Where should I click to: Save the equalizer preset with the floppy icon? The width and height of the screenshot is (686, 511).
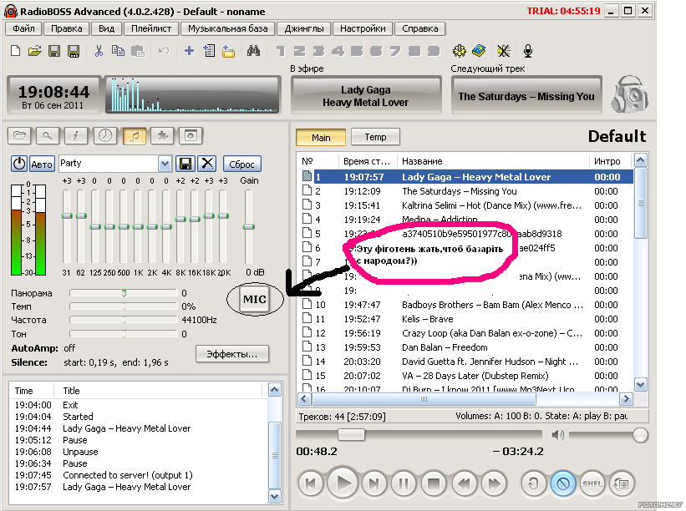185,164
